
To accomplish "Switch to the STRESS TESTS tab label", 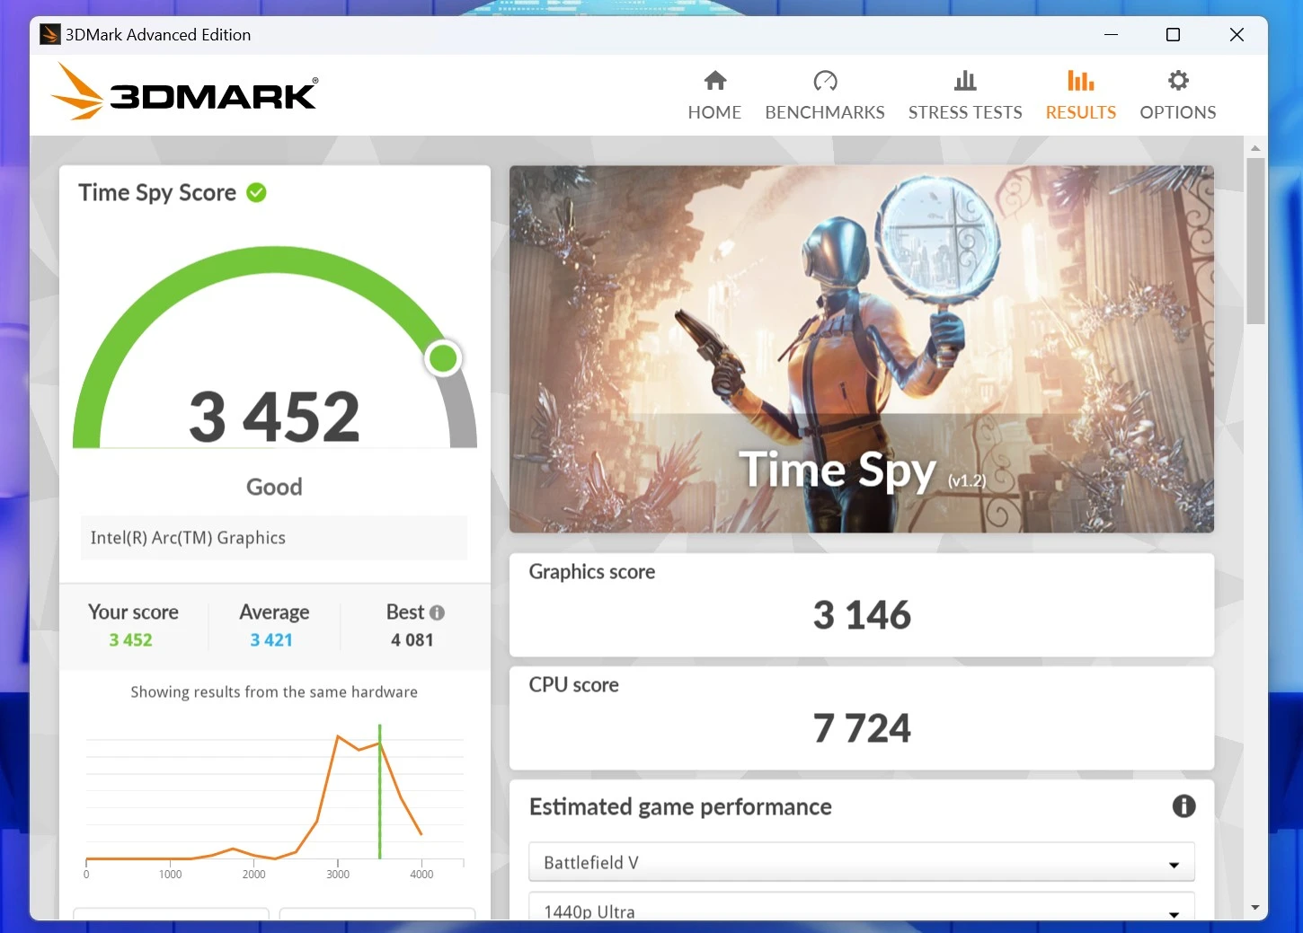I will [x=965, y=112].
